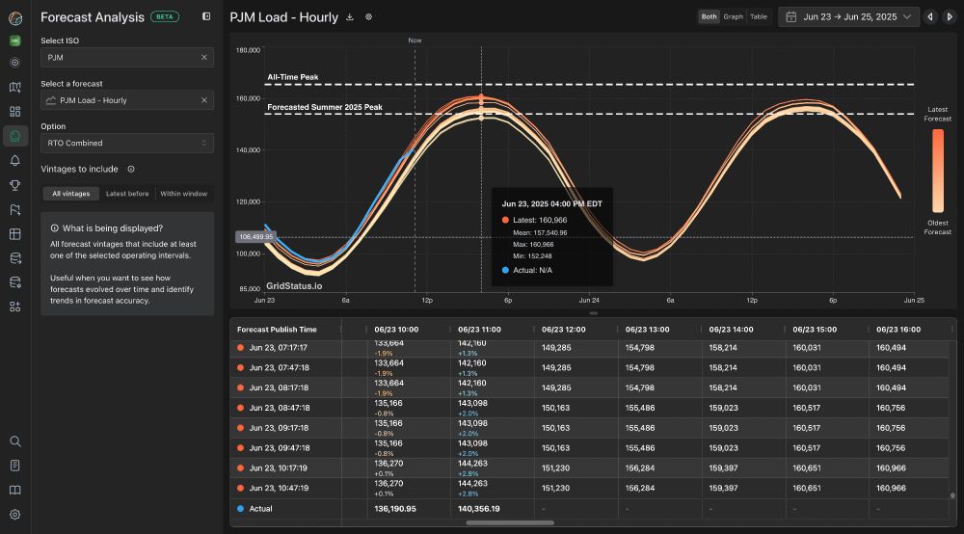Clear the PJM ISO selection

[x=204, y=57]
